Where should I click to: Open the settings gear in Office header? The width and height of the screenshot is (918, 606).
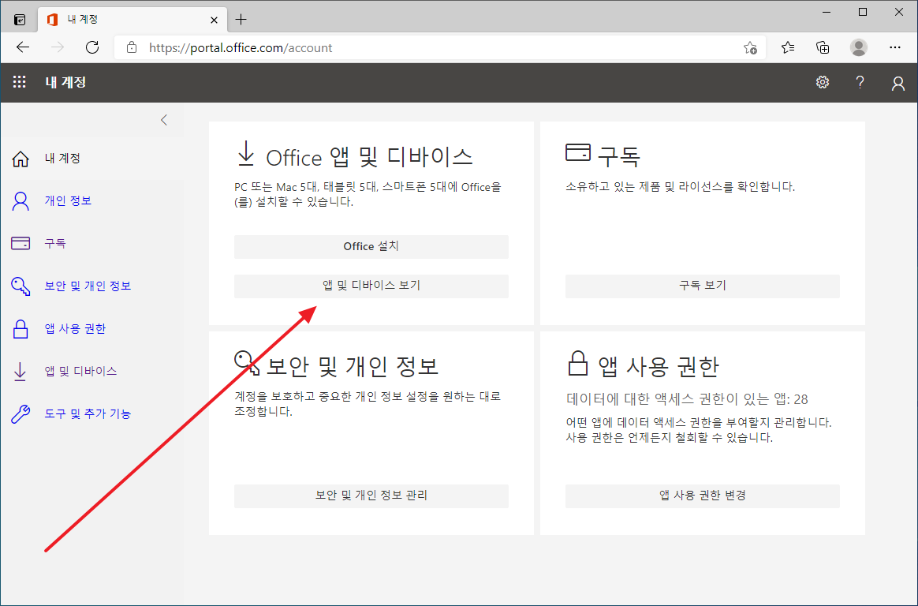click(x=823, y=83)
